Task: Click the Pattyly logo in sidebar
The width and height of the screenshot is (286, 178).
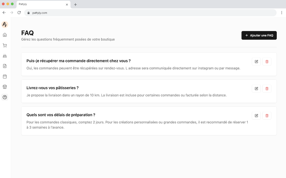Action: pos(5,24)
